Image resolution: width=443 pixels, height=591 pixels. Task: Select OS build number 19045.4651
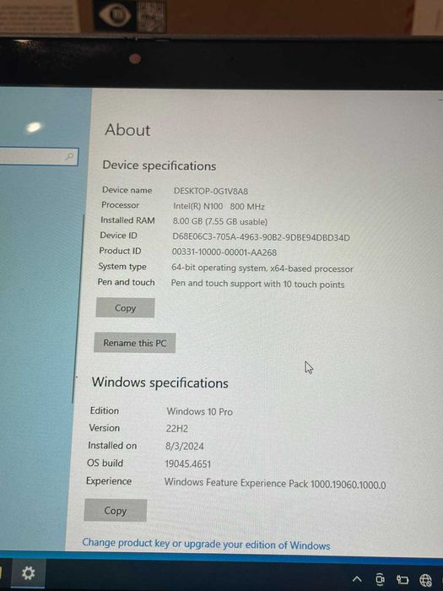[187, 464]
